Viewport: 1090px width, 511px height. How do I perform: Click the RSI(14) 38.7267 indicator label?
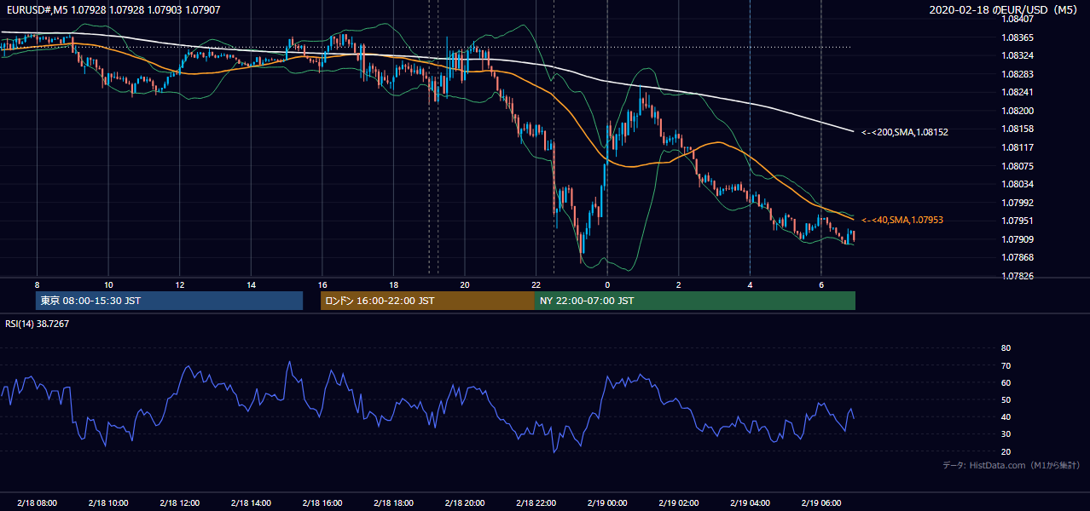37,324
